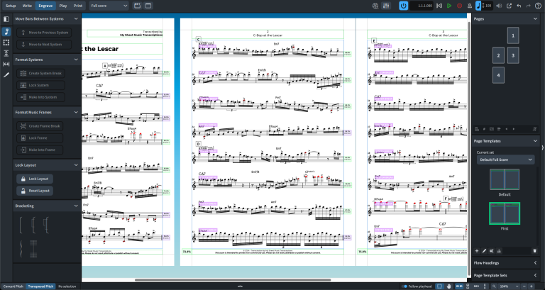
Task: Select the barline join icon in Bracketing
Action: [33, 249]
